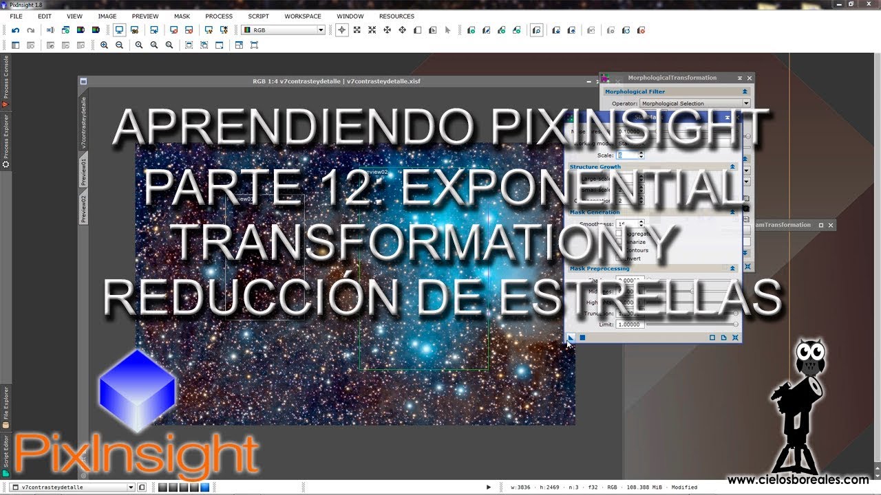This screenshot has width=881, height=495.
Task: Click the Zoom Out magnifier icon
Action: pyautogui.click(x=119, y=45)
